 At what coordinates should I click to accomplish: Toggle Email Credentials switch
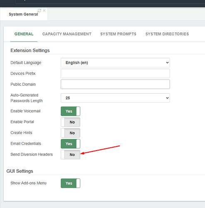[71, 144]
